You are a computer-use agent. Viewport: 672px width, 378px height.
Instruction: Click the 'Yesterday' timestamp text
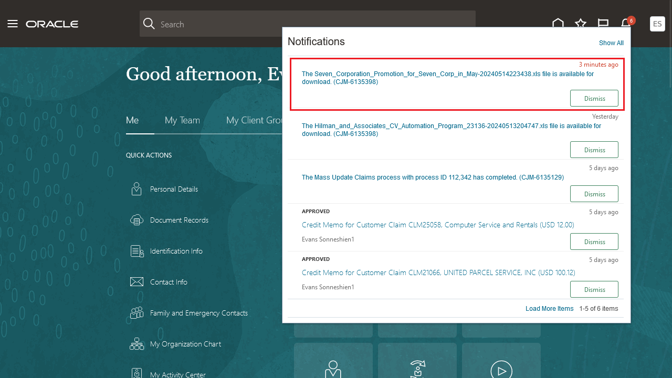tap(605, 117)
